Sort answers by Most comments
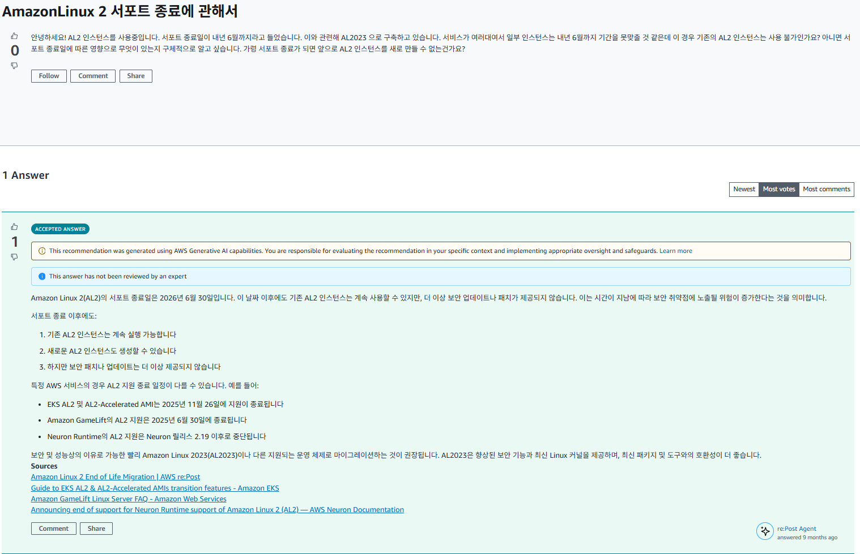Image resolution: width=860 pixels, height=554 pixels. (827, 190)
